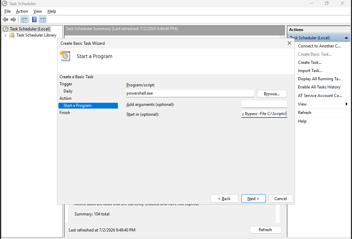Click the Last refreshed at timestamp text
The height and width of the screenshot is (239, 352).
pos(102,230)
